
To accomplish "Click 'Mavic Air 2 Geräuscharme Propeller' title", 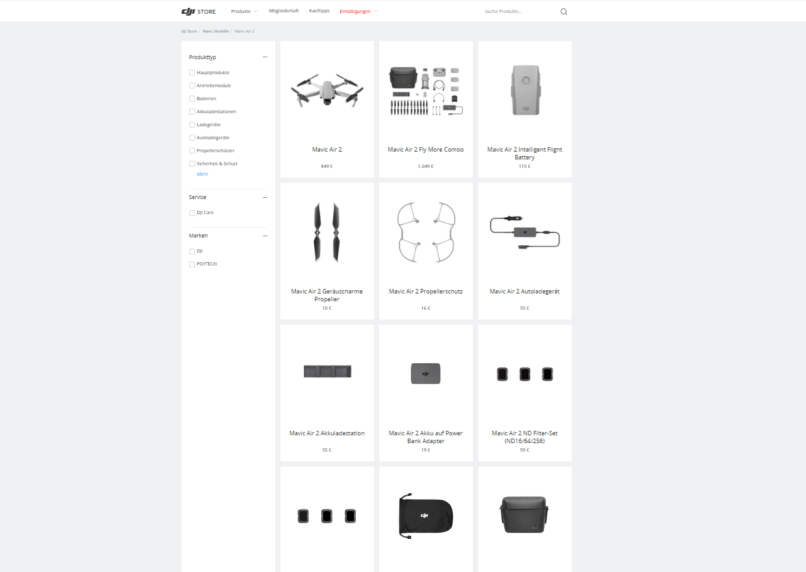I will pos(327,295).
